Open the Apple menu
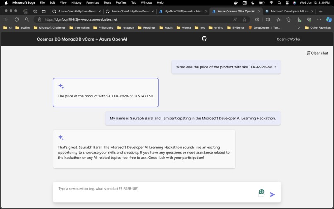Screen dimensions: 334x209 tap(6, 3)
